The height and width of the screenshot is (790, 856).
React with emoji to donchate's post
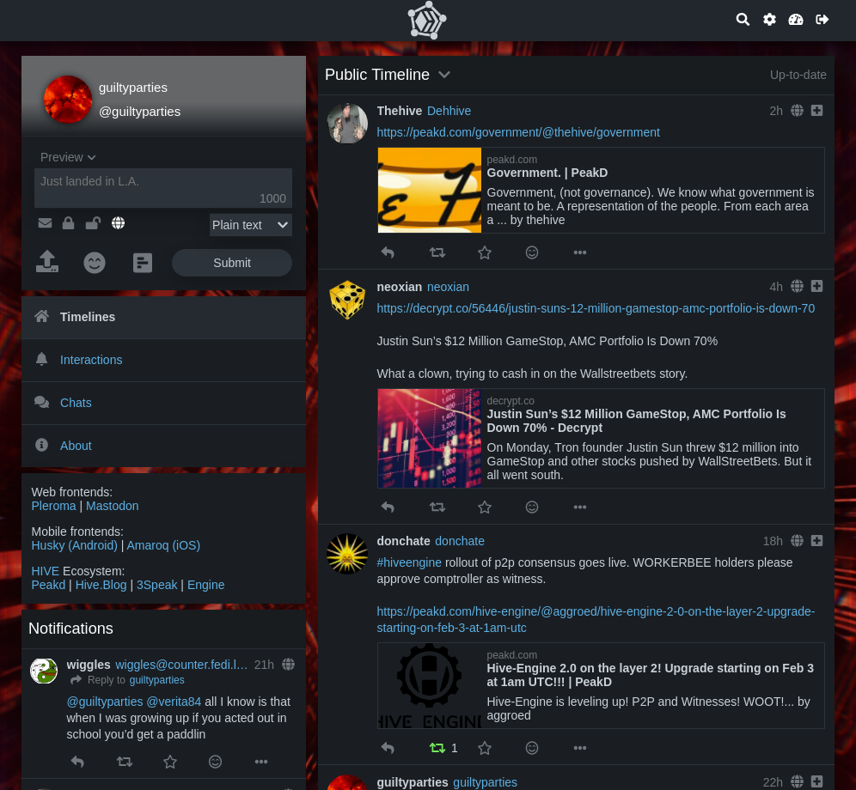[532, 748]
